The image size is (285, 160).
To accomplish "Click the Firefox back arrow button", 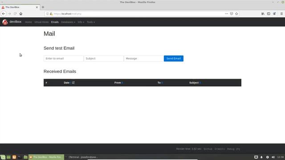I will [4, 14].
